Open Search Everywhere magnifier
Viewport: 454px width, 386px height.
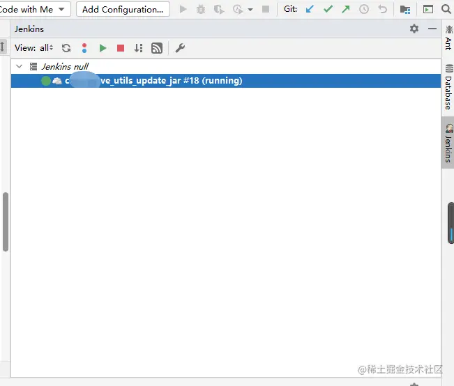pos(446,9)
